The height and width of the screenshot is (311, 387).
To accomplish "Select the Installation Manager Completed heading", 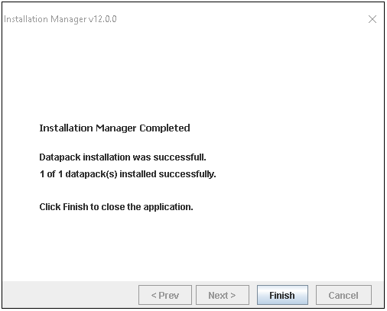I will coord(115,128).
